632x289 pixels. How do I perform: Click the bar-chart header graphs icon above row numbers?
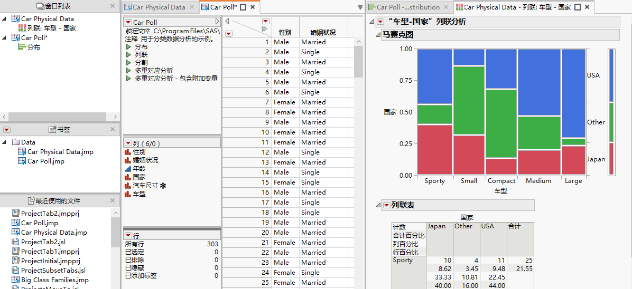click(x=265, y=29)
